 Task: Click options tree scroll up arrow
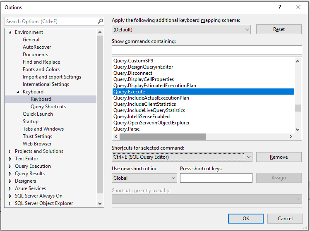coord(100,32)
